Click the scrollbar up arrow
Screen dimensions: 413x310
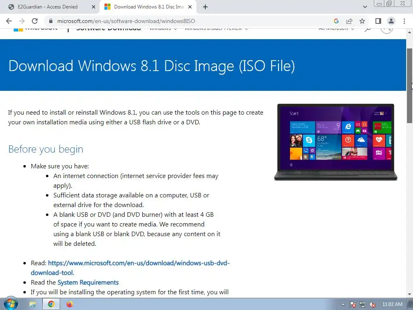[410, 32]
